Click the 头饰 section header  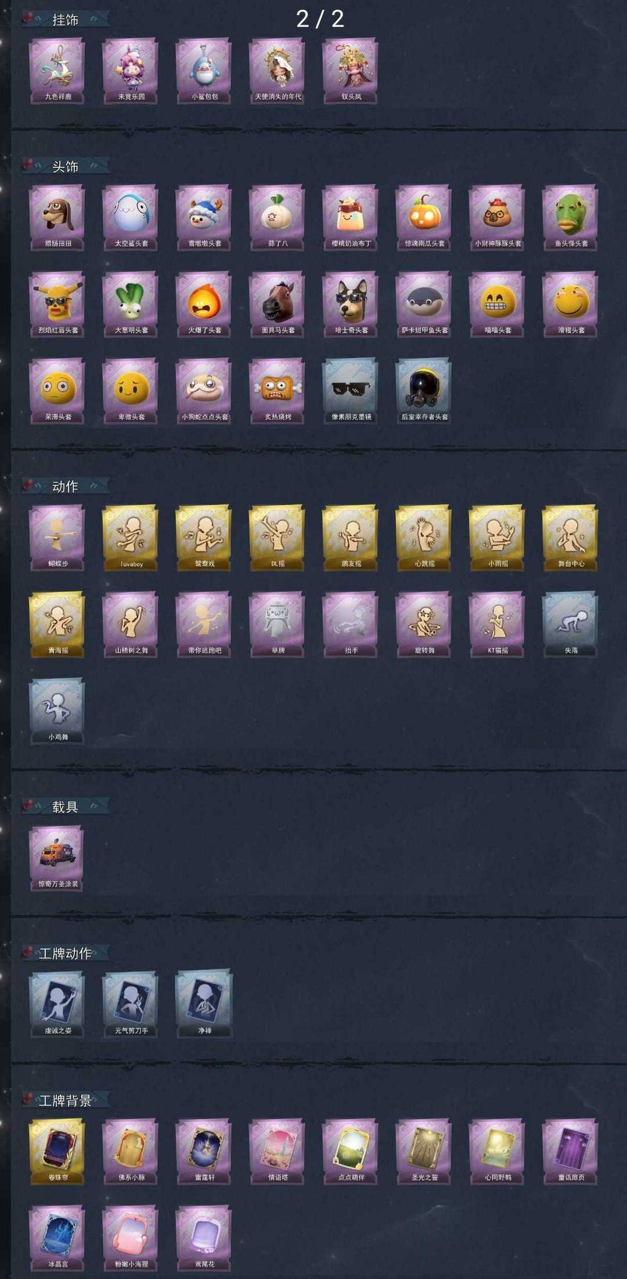click(x=65, y=167)
